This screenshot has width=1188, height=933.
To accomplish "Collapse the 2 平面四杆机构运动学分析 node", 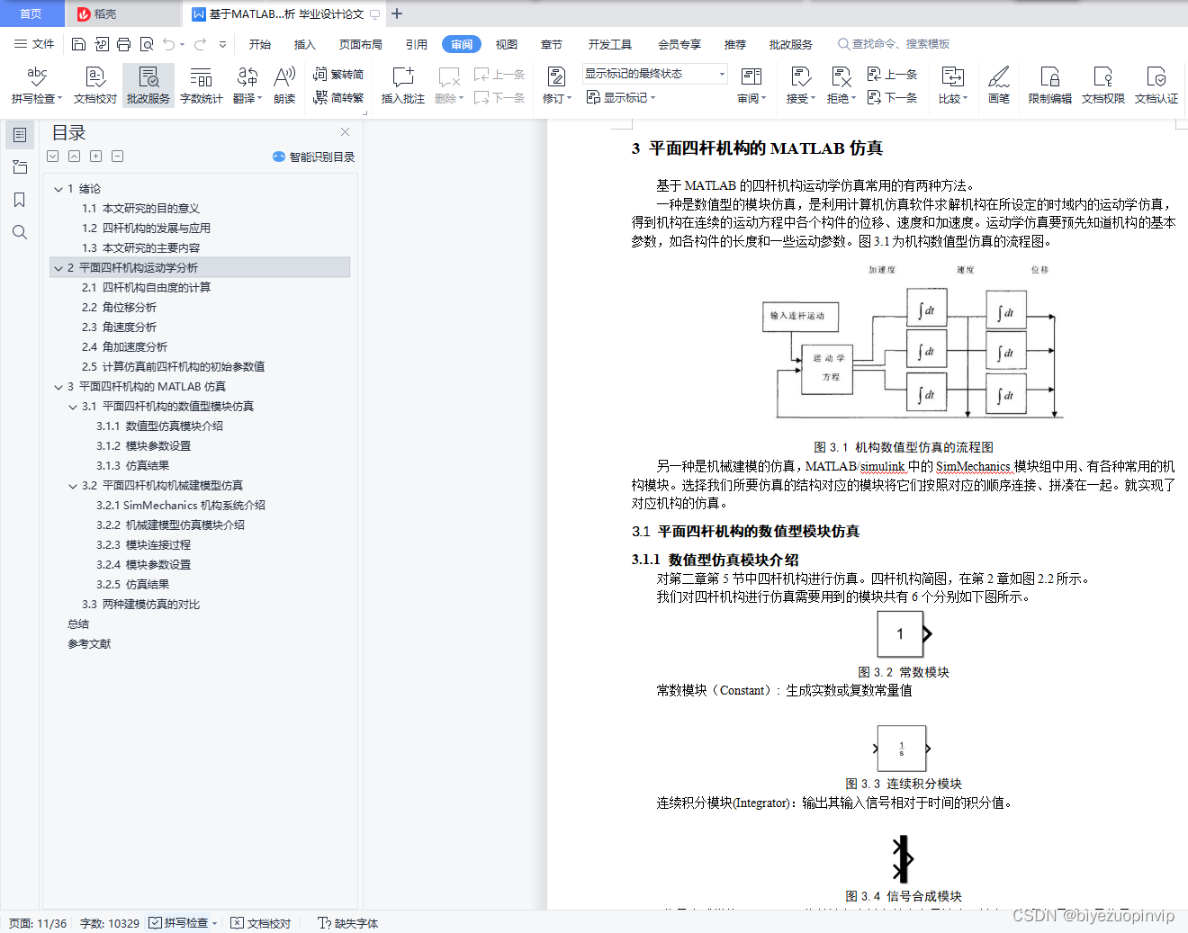I will coord(58,268).
